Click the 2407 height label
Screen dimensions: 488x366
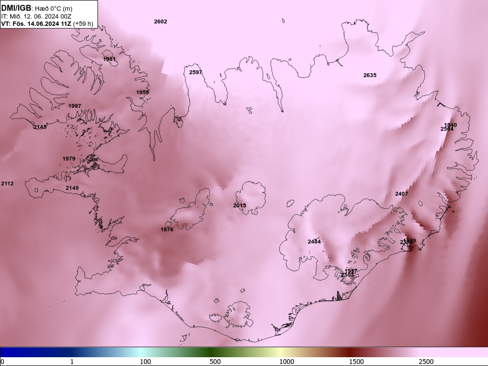[402, 194]
